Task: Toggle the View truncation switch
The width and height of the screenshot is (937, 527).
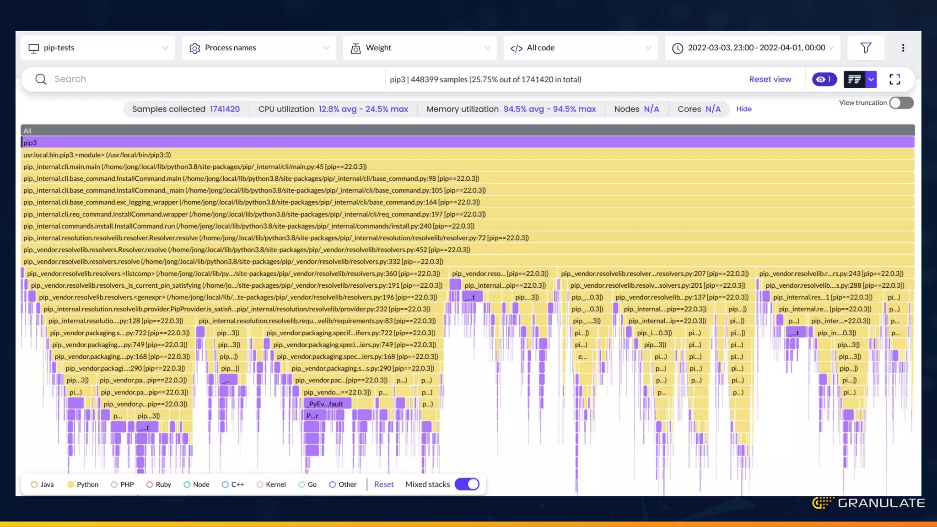Action: click(x=901, y=102)
